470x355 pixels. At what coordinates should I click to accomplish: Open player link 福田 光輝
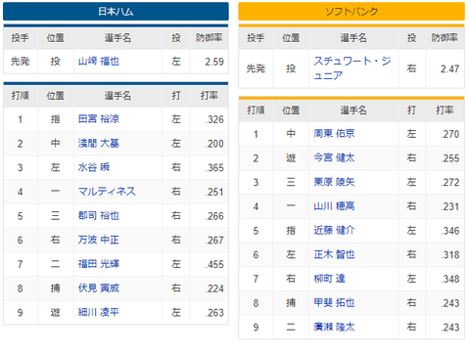tap(99, 264)
